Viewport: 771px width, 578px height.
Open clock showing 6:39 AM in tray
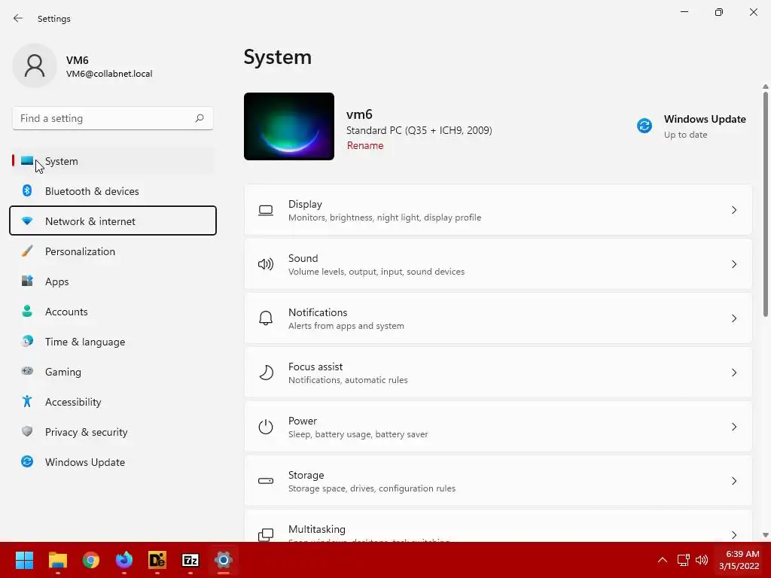pyautogui.click(x=739, y=560)
